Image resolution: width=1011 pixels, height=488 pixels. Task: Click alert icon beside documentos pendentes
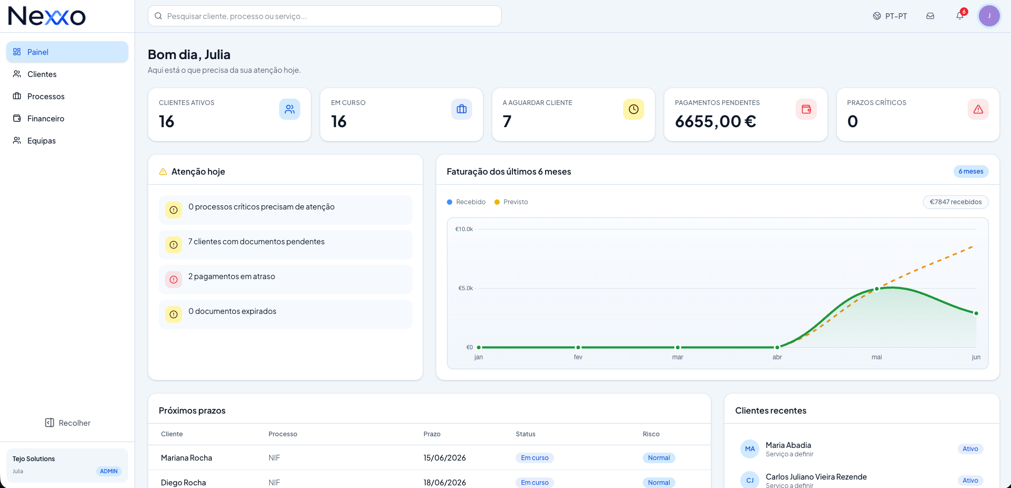tap(174, 245)
